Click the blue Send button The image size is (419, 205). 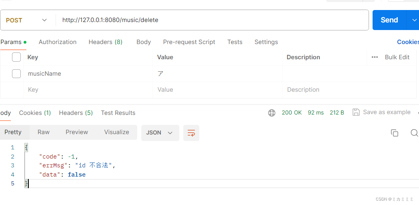pyautogui.click(x=389, y=20)
